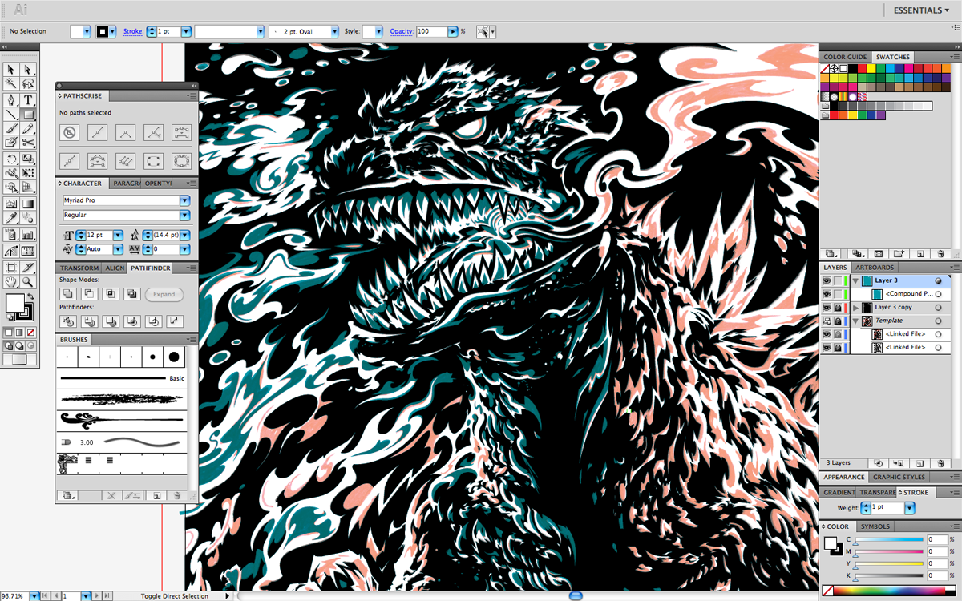Select the Gradient tool
The image size is (962, 601).
[28, 204]
